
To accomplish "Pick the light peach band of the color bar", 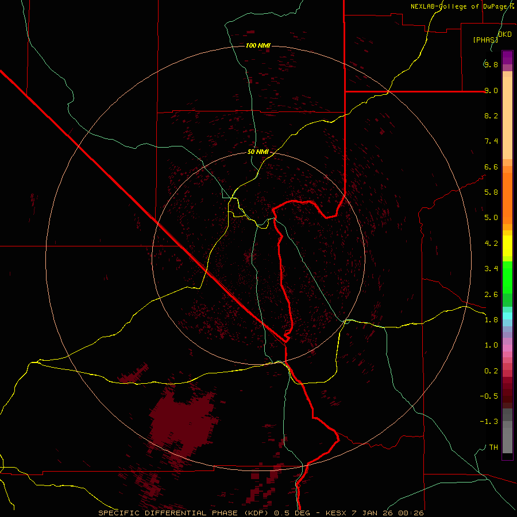I will 507,118.
